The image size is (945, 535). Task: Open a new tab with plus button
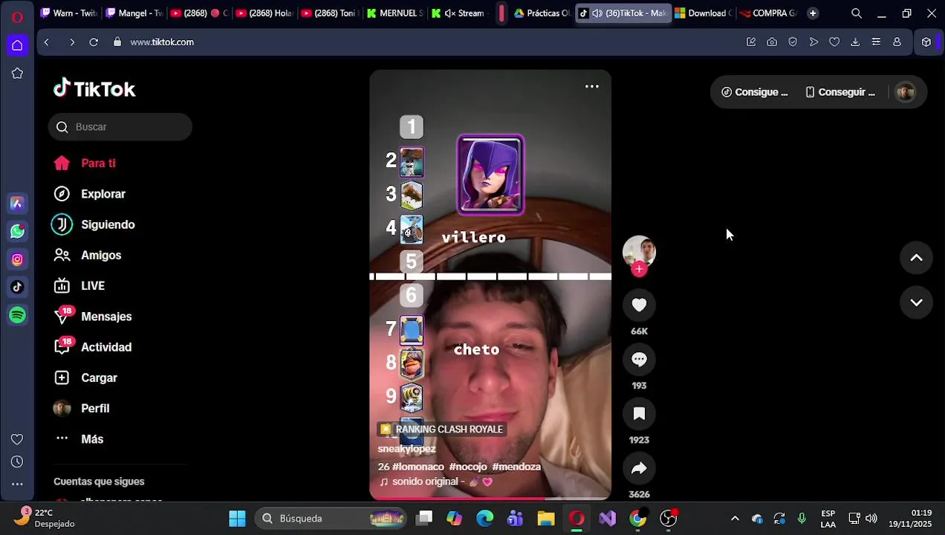(813, 13)
